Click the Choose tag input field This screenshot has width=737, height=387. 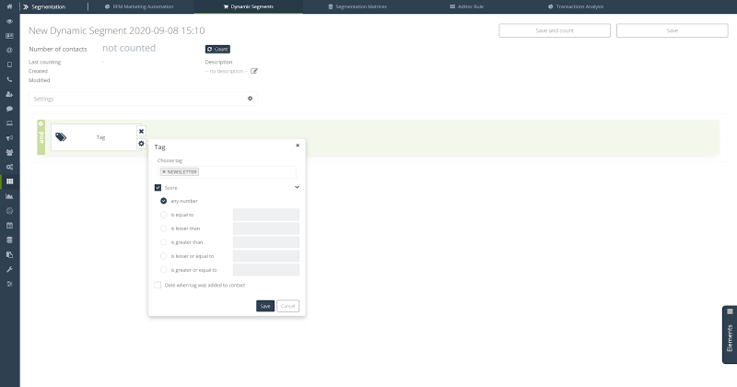227,172
